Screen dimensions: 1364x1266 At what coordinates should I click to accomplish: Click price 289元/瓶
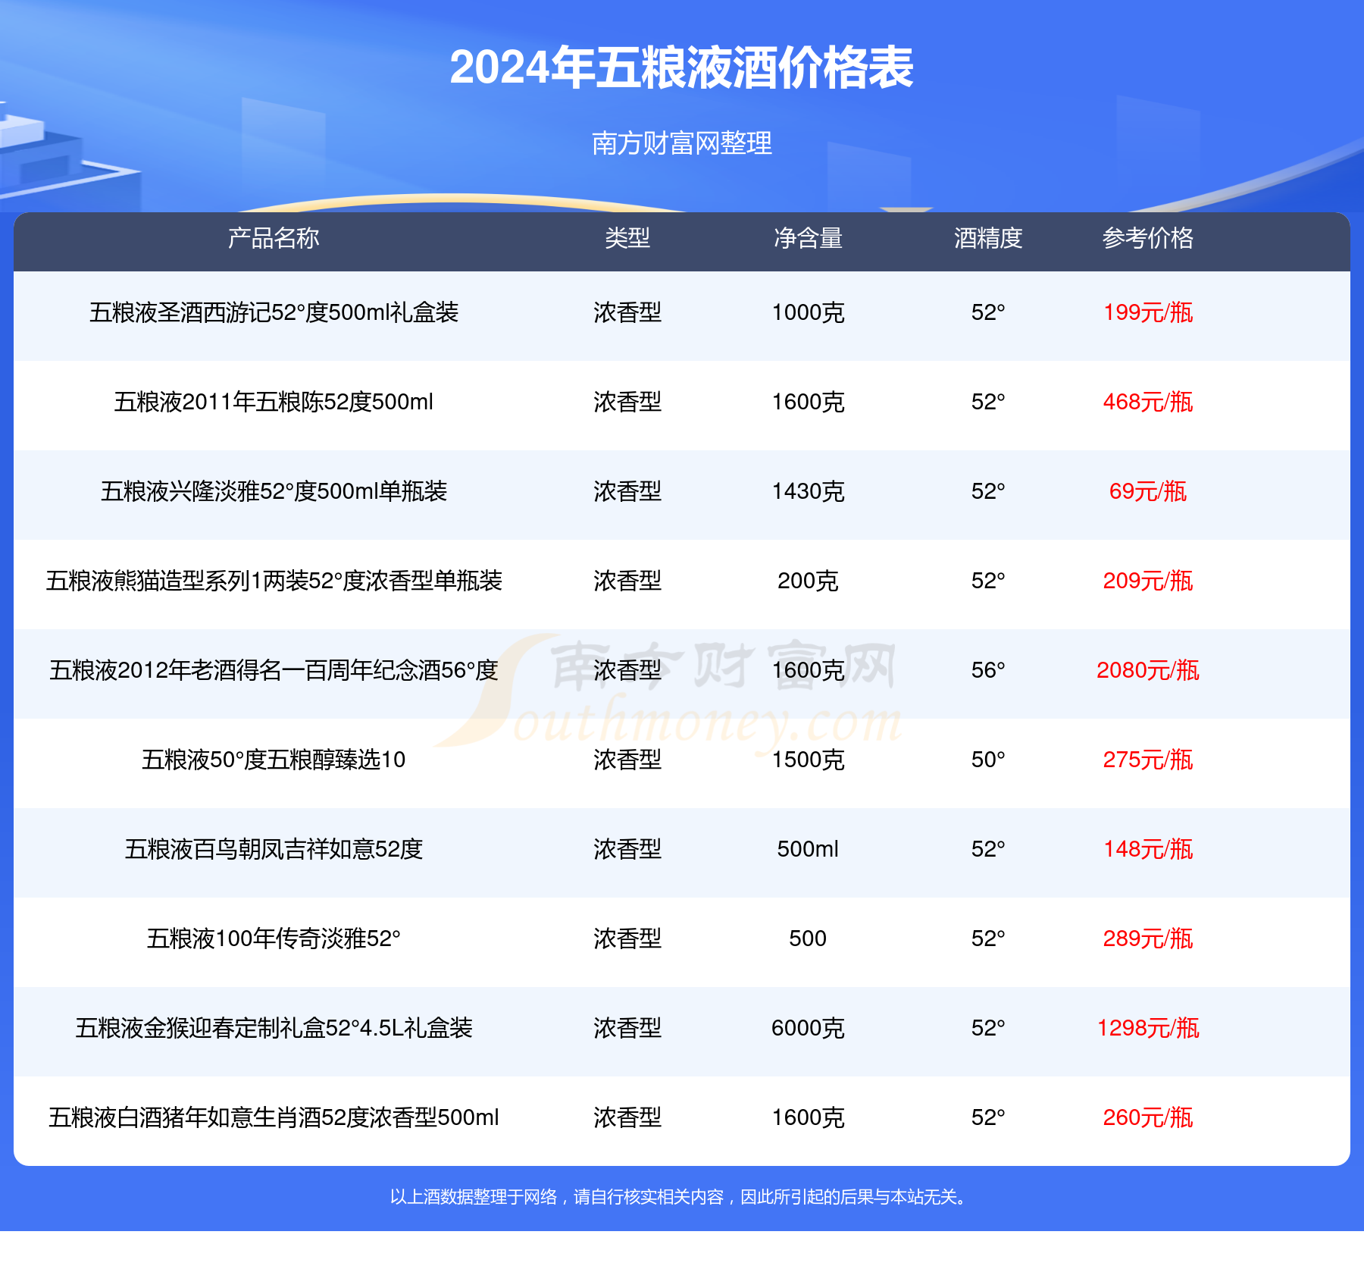tap(1148, 939)
